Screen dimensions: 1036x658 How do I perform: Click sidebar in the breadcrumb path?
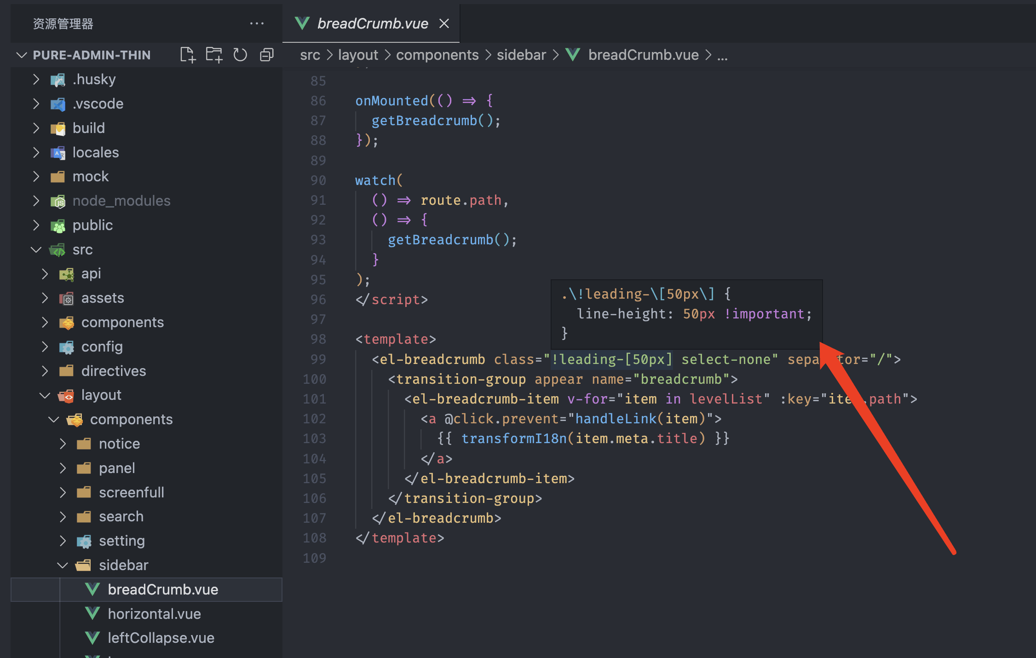tap(521, 55)
